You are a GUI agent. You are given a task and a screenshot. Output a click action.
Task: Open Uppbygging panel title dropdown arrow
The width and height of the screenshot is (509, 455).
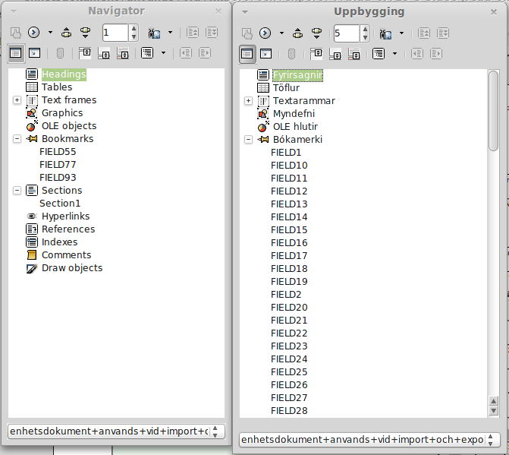tap(245, 11)
